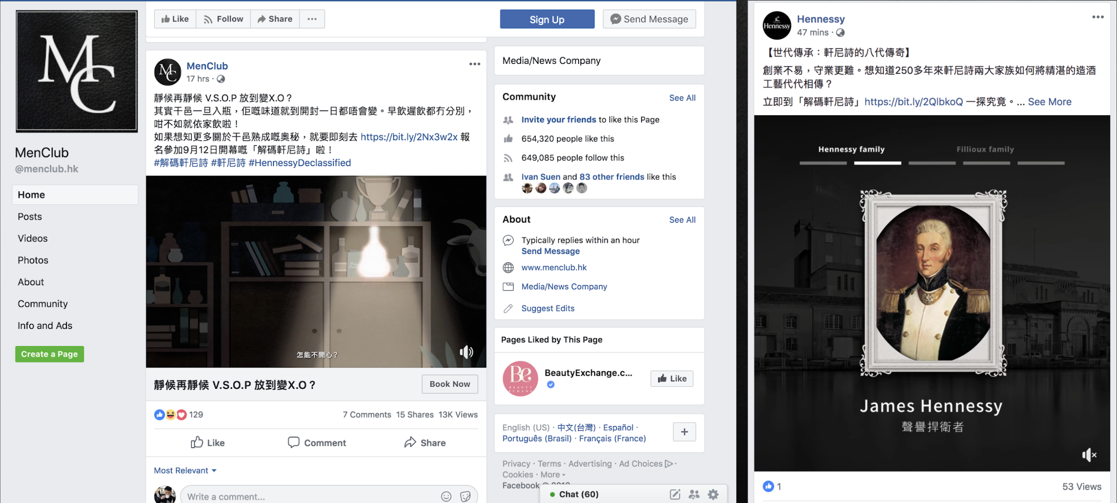This screenshot has height=503, width=1117.
Task: Click the green Create a Page button
Action: [49, 354]
